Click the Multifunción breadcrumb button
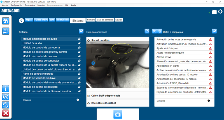Image resolution: width=224 pixels, height=120 pixels. tap(62, 20)
